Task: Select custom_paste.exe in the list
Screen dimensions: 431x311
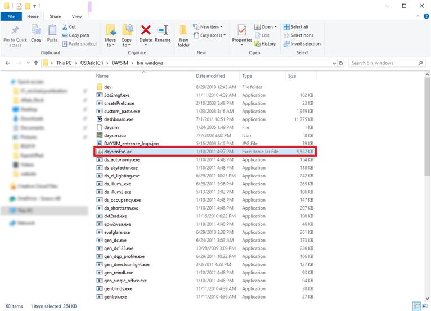Action: pos(205,111)
